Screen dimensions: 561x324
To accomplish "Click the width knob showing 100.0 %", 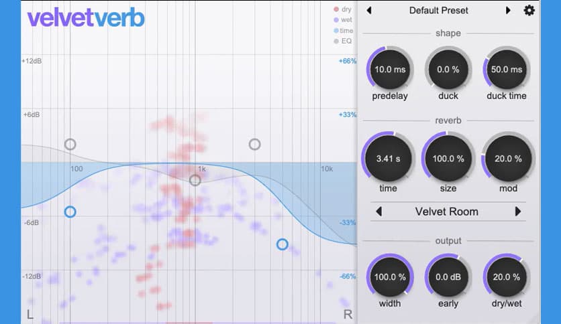I will 390,277.
